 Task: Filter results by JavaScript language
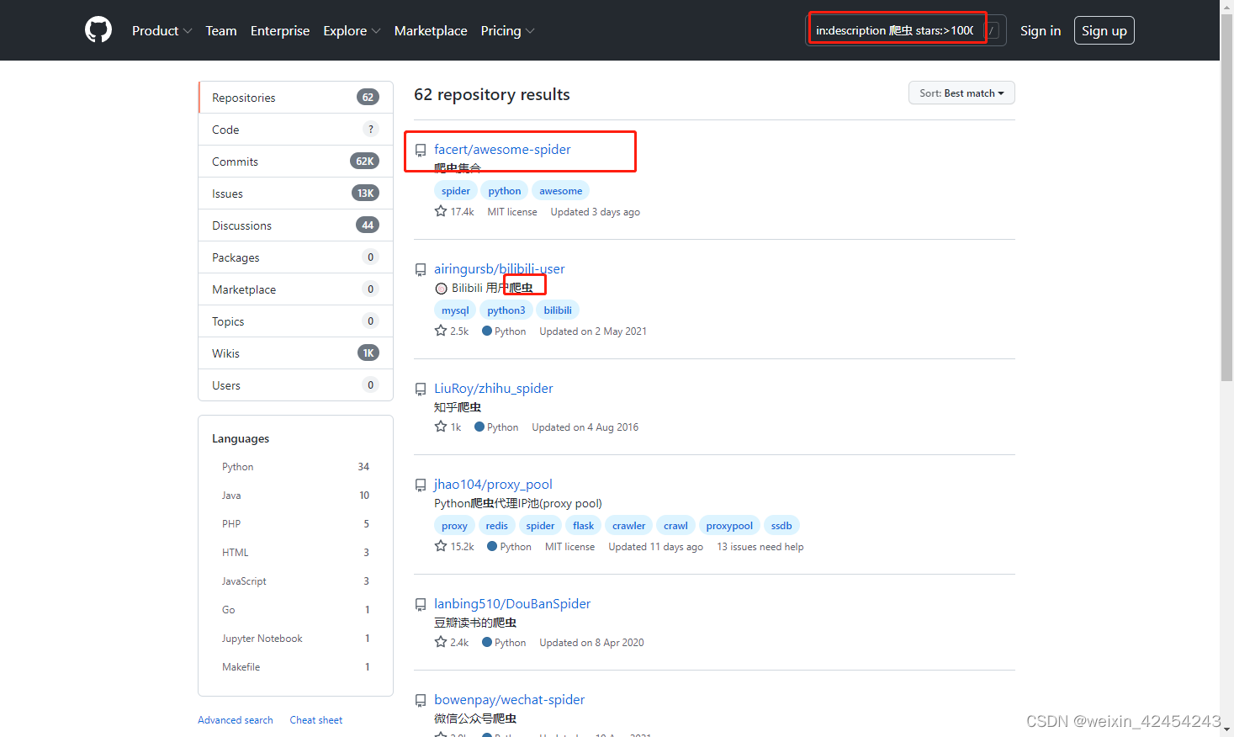(x=295, y=581)
